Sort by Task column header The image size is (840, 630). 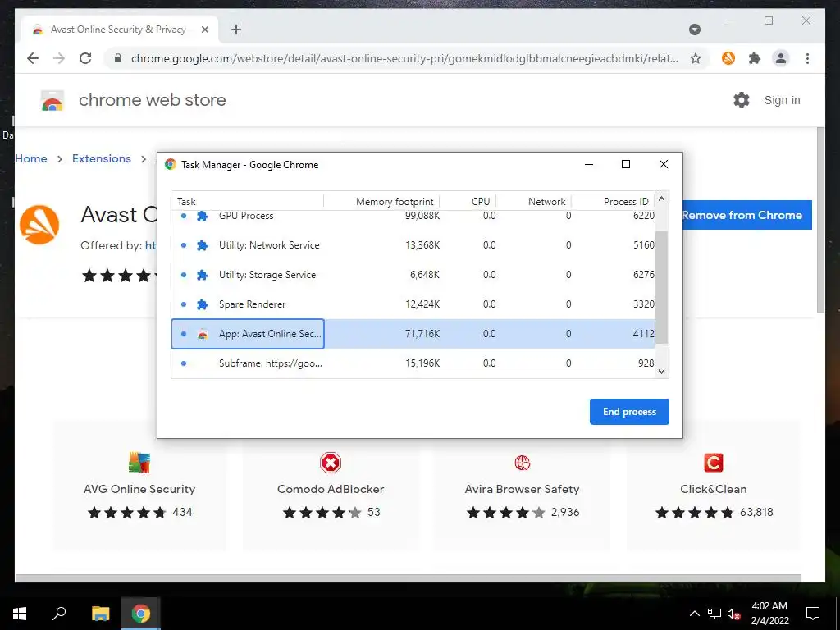[x=248, y=202]
